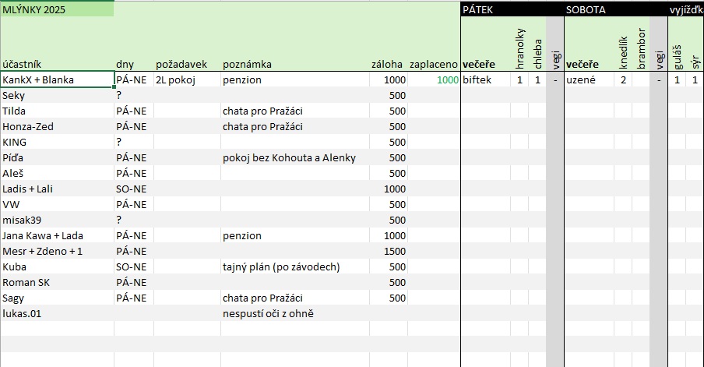Click the 1500 záloha cell
This screenshot has height=367, width=704.
click(389, 251)
